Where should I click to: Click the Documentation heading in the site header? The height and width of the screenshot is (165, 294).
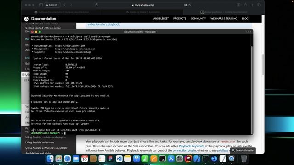44,19
